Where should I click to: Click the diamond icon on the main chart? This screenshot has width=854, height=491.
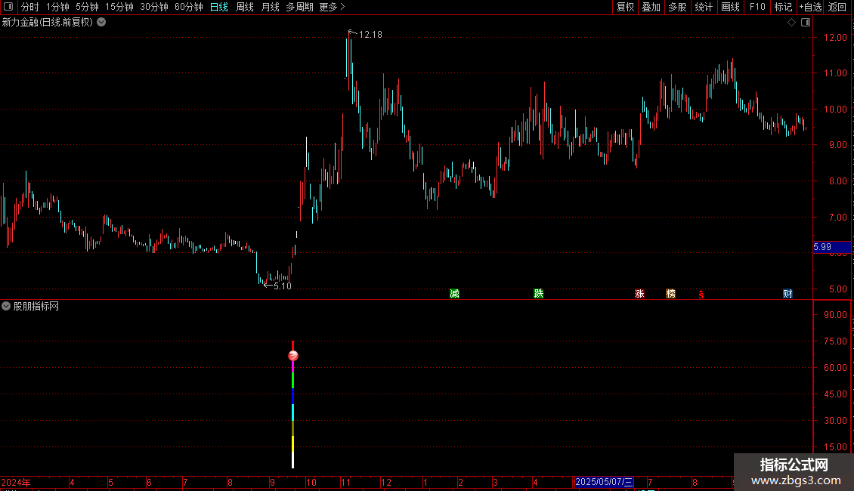coord(792,23)
